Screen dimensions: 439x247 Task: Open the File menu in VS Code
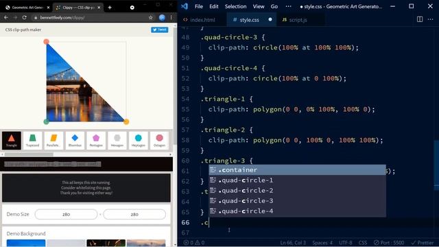pos(199,6)
